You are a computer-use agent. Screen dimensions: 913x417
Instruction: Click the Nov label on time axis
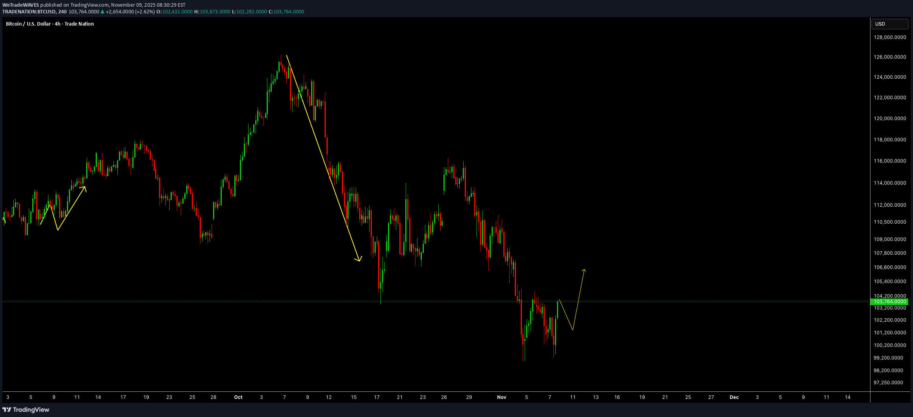click(501, 397)
